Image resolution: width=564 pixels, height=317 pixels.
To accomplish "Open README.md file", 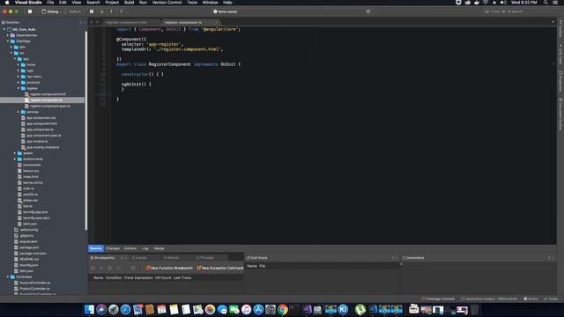I will [29, 259].
